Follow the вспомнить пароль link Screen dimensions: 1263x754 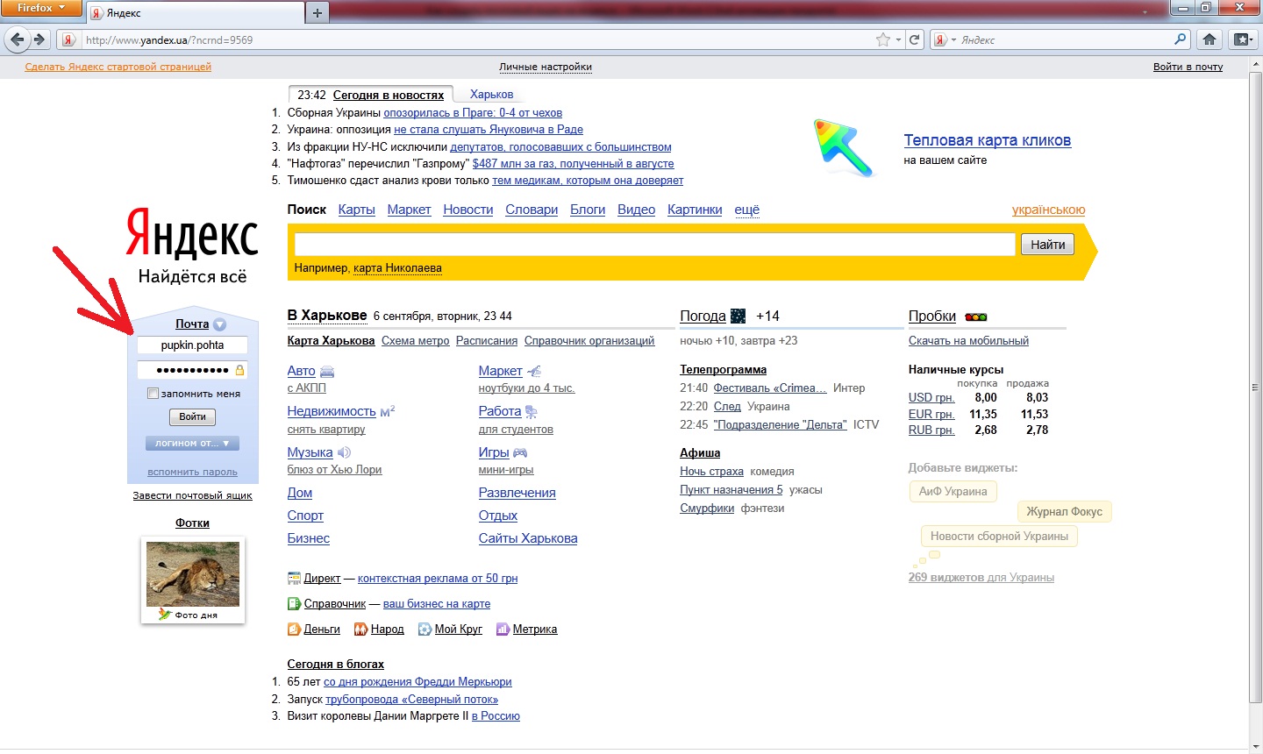point(192,472)
